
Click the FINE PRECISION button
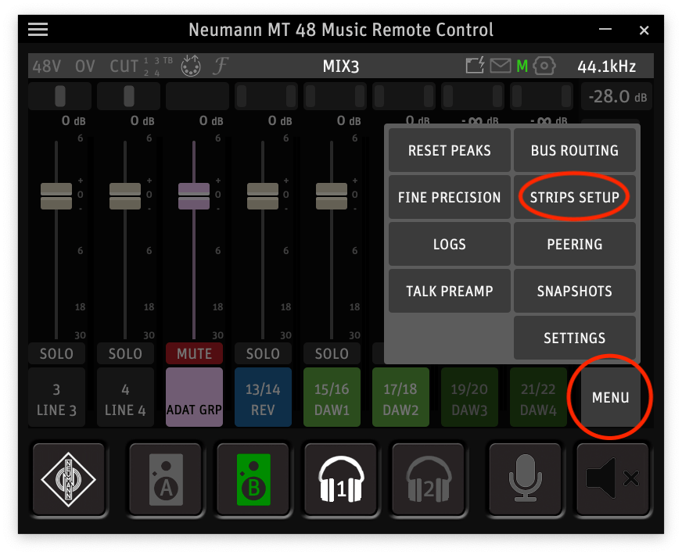click(x=449, y=197)
